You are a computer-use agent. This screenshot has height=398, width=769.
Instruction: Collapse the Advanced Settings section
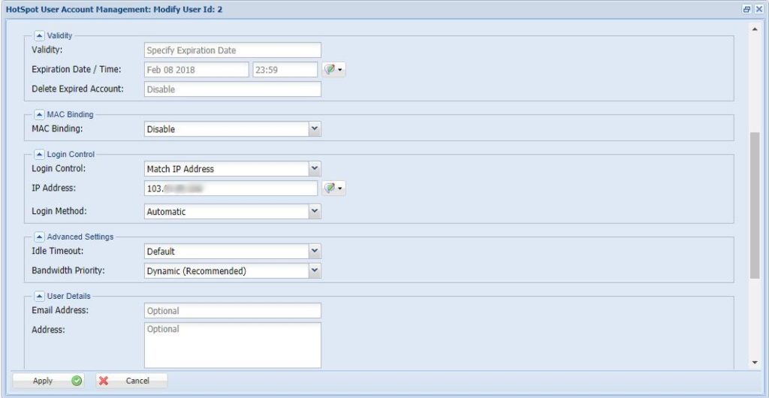(40, 237)
